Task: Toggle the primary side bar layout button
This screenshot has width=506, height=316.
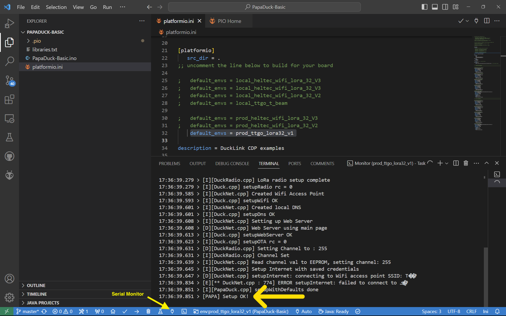Action: [425, 7]
